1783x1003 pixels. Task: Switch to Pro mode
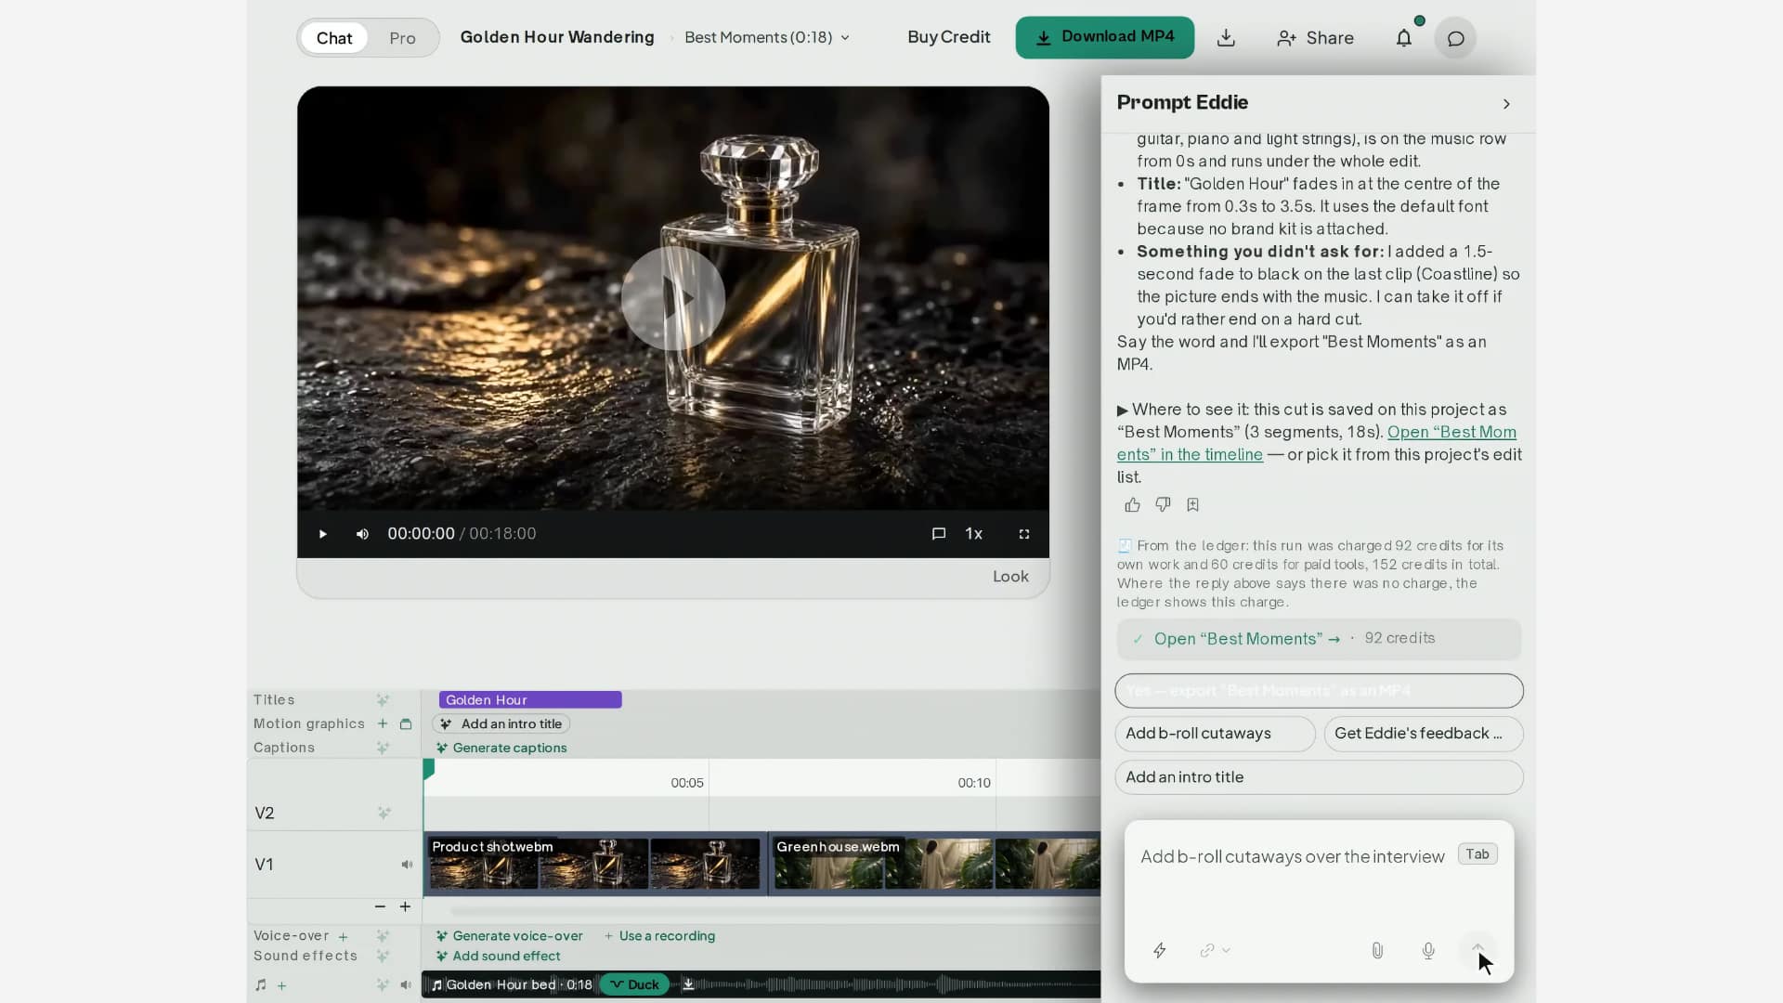(402, 38)
